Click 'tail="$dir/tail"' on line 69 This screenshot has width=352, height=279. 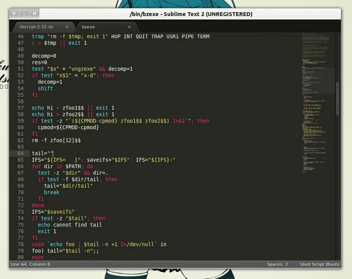coord(68,186)
